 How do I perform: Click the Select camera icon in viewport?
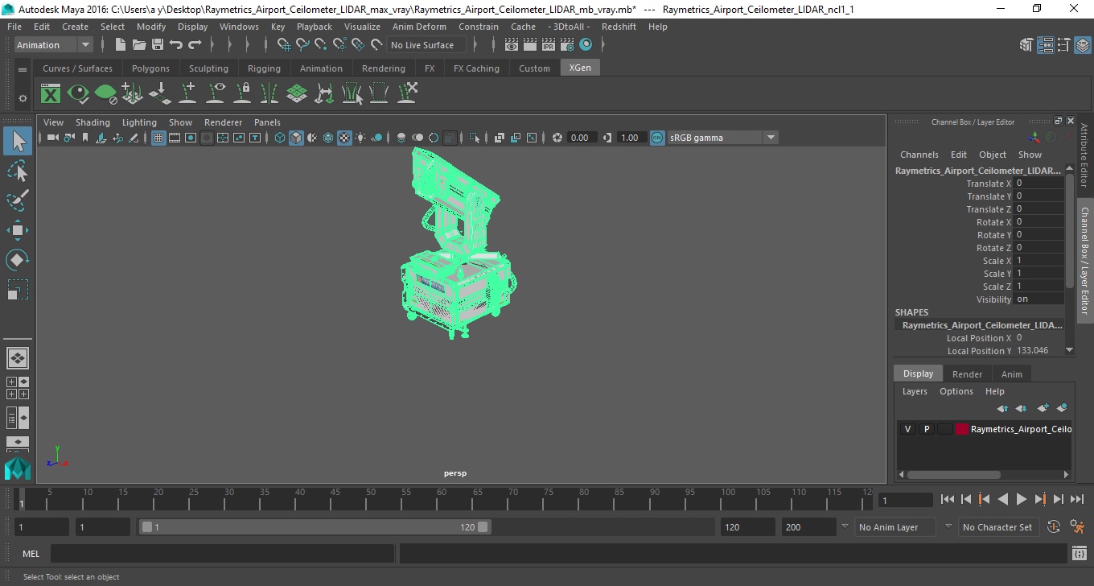52,138
